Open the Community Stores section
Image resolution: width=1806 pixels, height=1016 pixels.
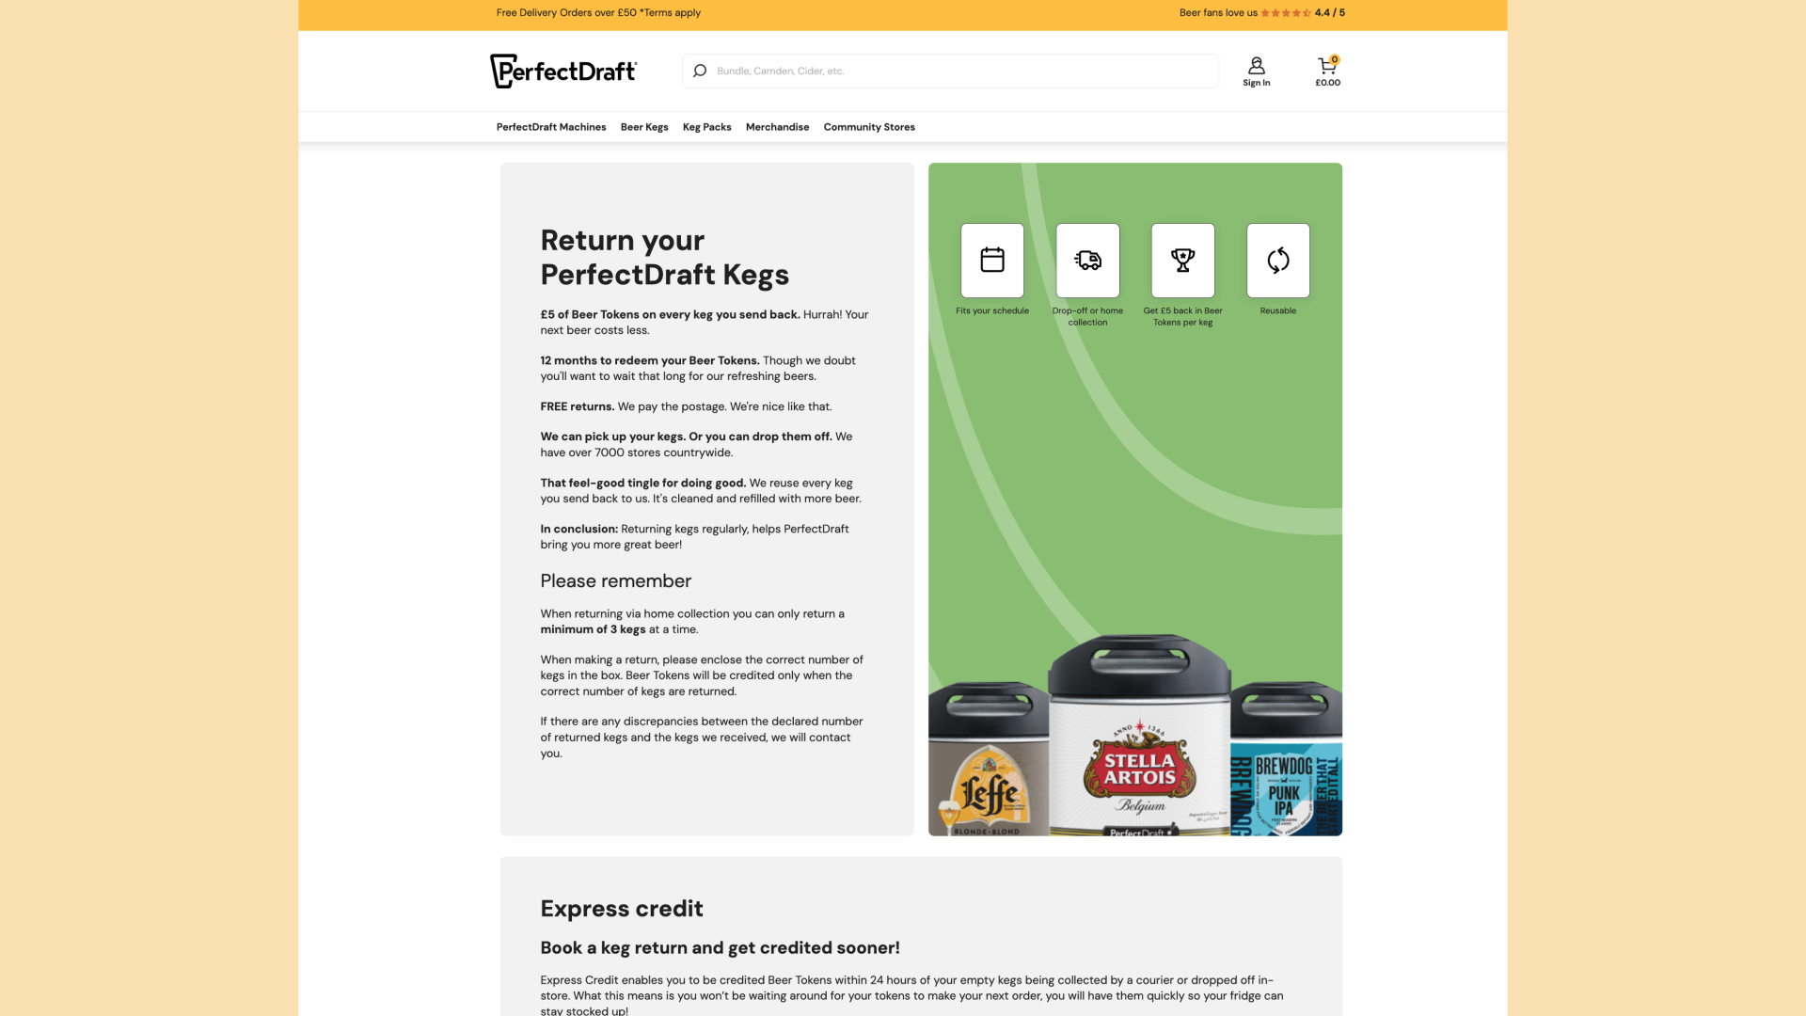[868, 127]
